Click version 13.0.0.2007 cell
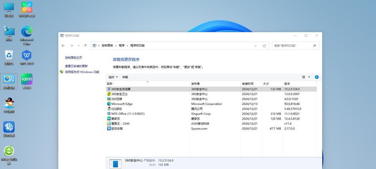Viewport: 376px width, 169px height. (x=292, y=94)
